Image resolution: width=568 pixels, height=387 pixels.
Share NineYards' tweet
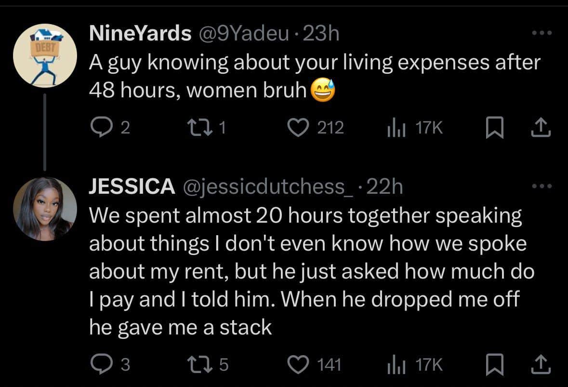click(542, 127)
